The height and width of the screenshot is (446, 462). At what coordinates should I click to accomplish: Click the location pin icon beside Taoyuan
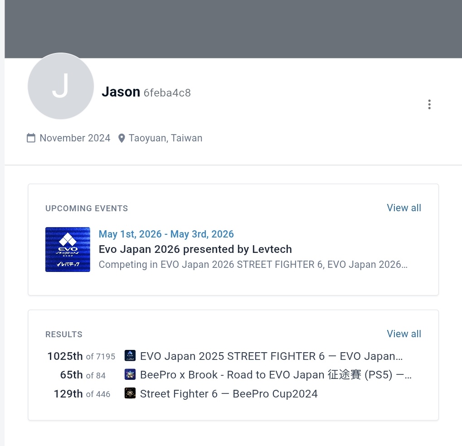click(122, 138)
